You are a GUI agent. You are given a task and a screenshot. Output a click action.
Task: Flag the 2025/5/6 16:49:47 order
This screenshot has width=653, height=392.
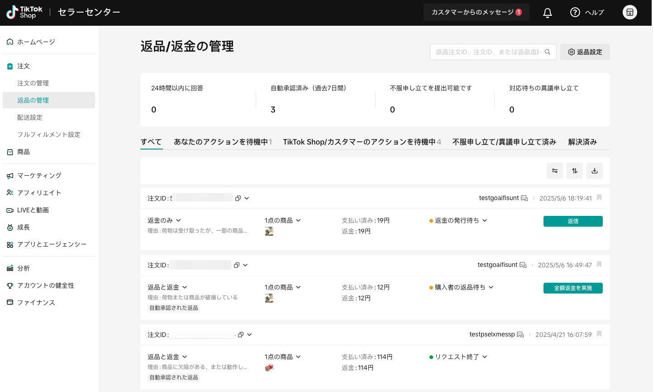pos(599,265)
